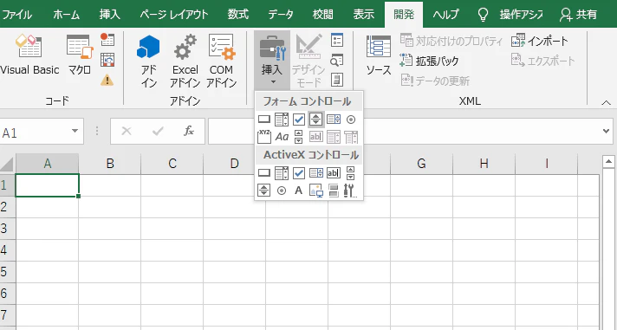Open the ヘルプ tab

[x=445, y=15]
